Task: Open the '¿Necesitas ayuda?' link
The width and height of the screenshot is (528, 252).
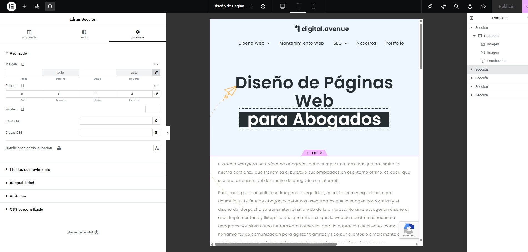Action: coord(81,232)
